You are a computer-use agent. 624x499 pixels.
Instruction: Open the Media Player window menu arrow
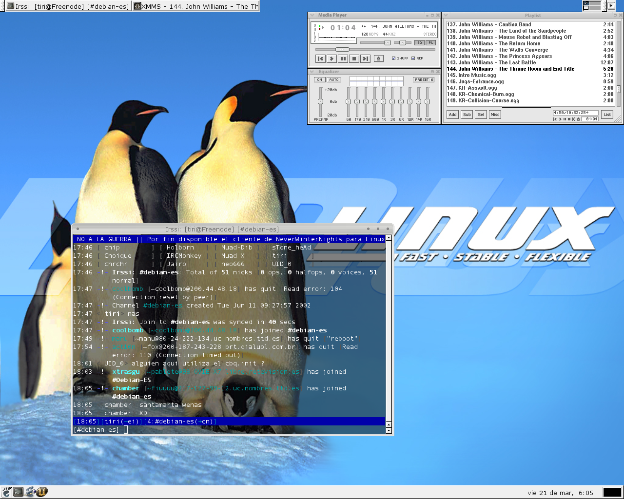(312, 15)
